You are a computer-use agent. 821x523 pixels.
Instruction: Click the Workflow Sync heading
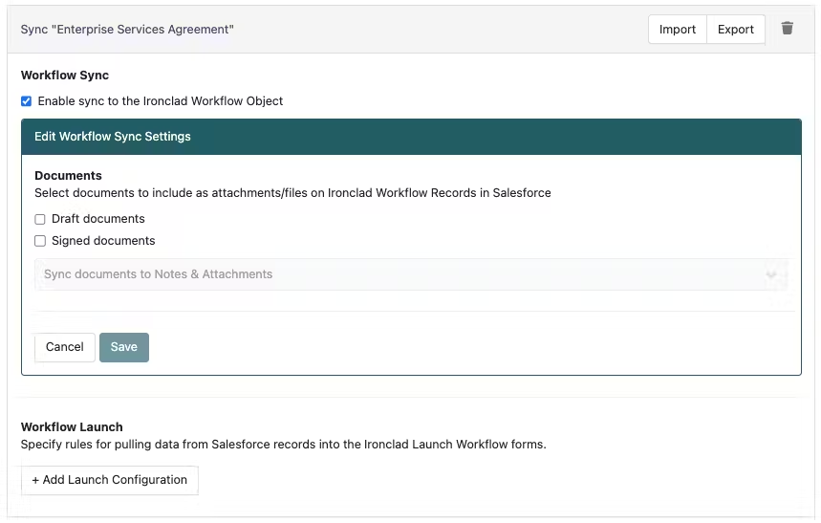click(65, 76)
